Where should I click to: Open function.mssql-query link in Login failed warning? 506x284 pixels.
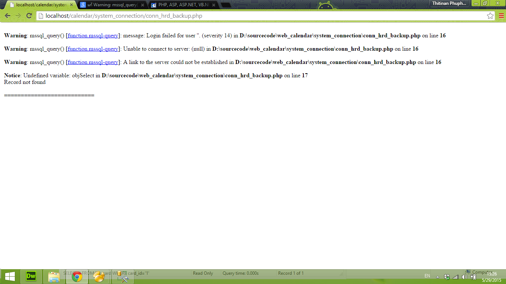click(x=93, y=35)
